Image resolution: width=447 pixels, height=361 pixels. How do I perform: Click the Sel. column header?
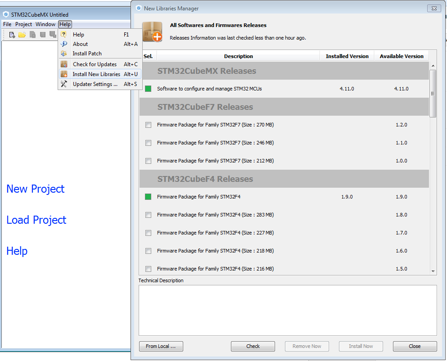point(148,56)
